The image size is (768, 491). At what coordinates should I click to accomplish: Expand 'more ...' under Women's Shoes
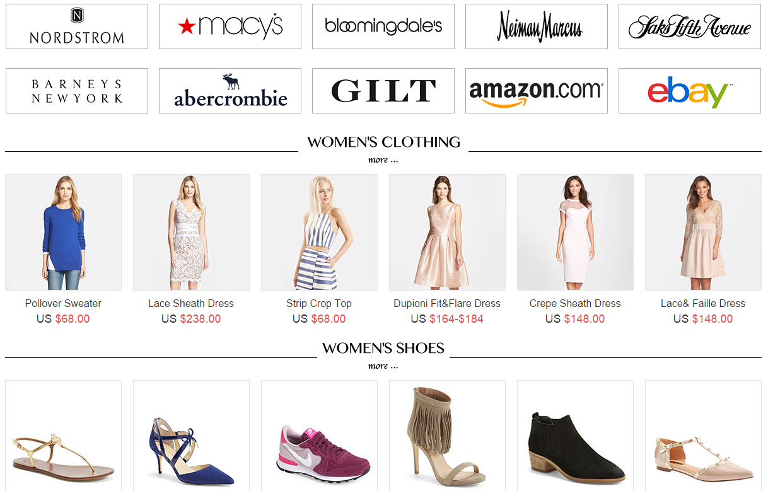click(383, 366)
